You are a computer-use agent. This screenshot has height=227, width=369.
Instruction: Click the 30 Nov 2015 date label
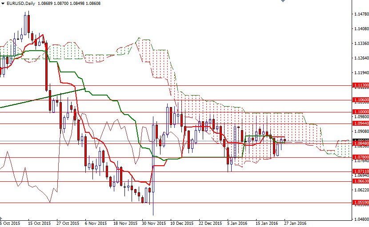click(154, 223)
